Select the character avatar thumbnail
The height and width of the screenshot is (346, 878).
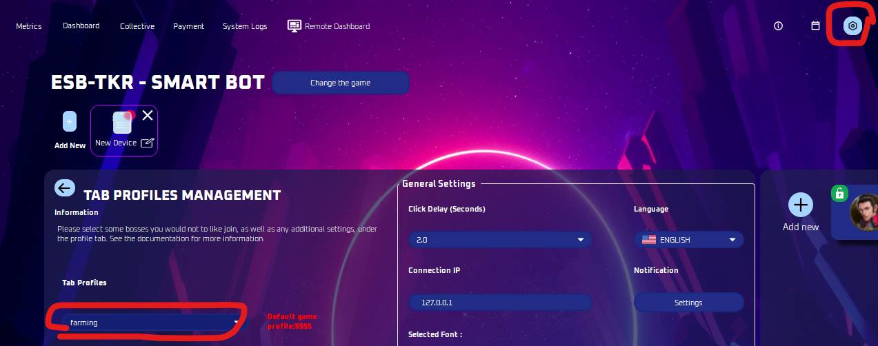coord(864,212)
